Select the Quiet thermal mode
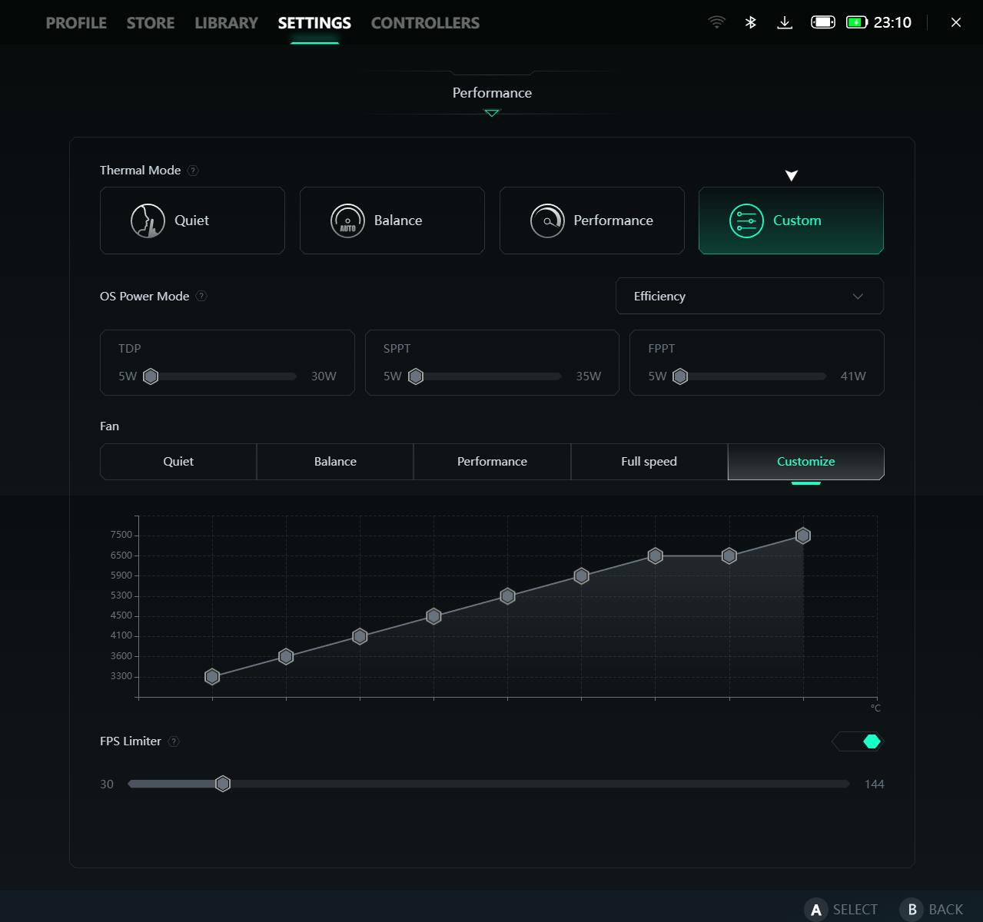The width and height of the screenshot is (983, 922). (192, 221)
